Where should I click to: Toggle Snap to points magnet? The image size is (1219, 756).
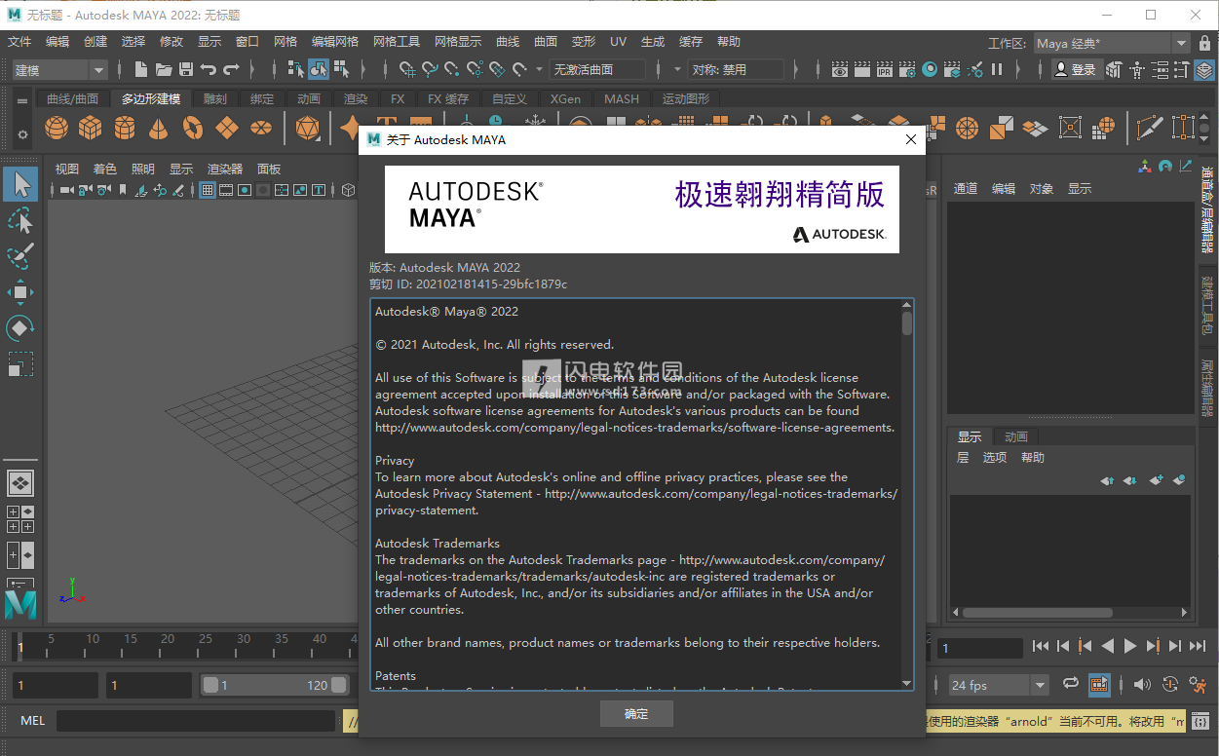coord(452,69)
